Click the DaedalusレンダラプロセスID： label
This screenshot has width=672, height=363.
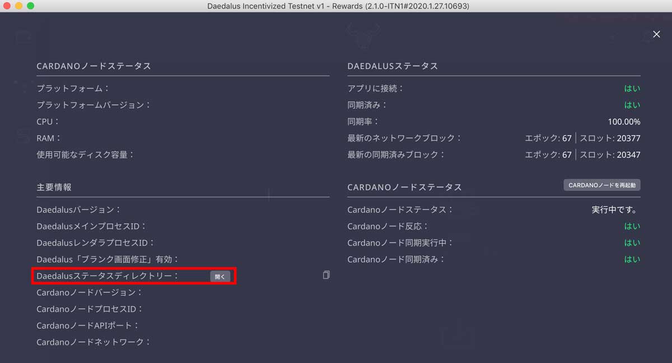point(95,243)
